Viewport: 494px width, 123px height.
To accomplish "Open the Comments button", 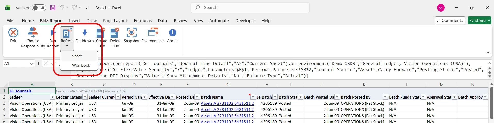I will [450, 20].
